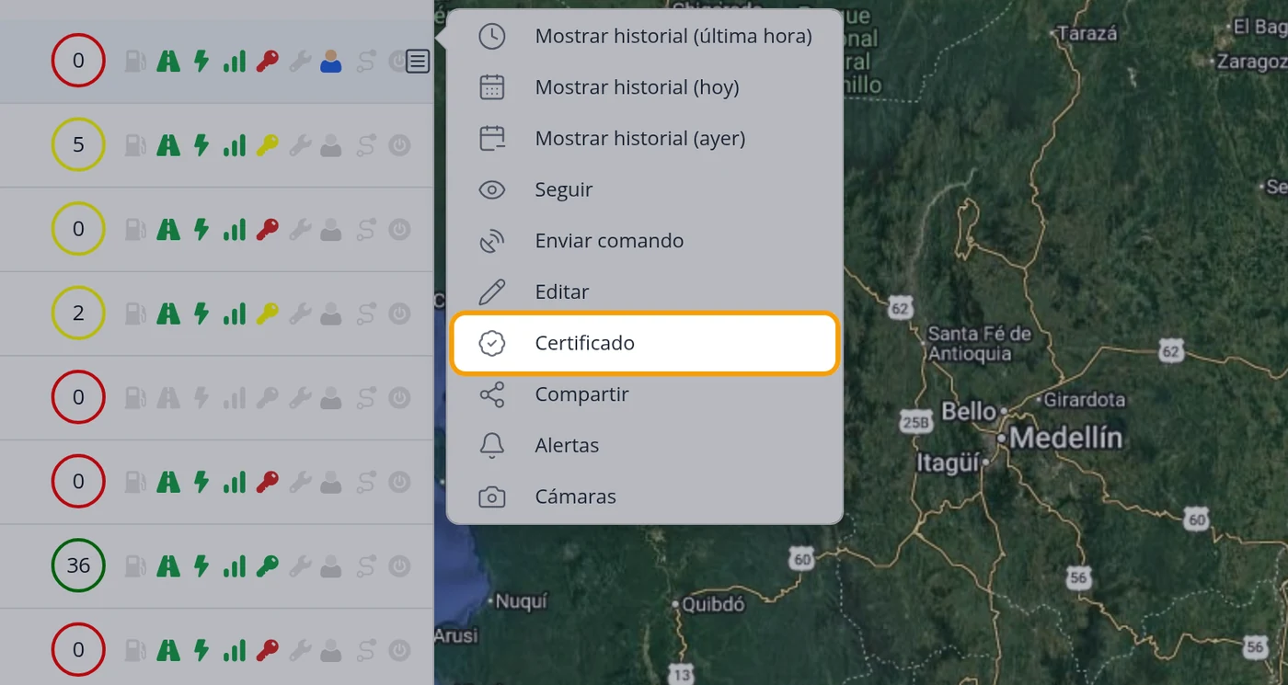The height and width of the screenshot is (685, 1288).
Task: Select the Enviar comando option
Action: pos(645,241)
